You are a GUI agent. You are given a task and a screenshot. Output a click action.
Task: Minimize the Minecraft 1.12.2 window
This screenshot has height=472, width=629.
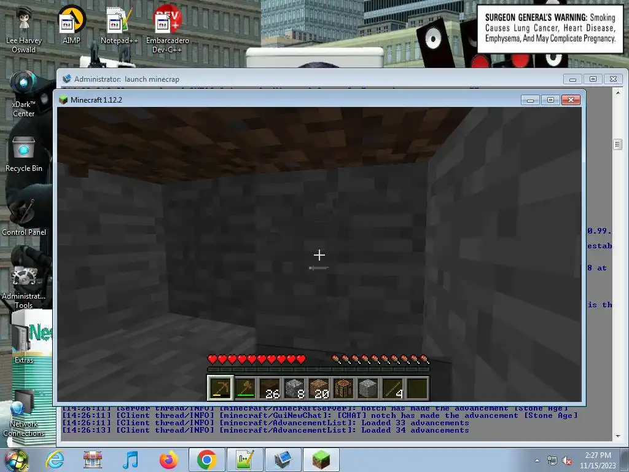[x=530, y=100]
